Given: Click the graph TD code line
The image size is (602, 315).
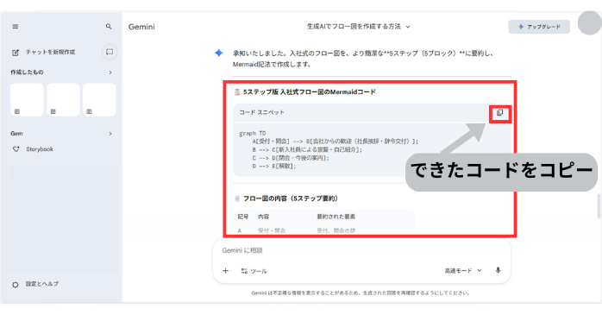Looking at the screenshot, I should coord(252,133).
